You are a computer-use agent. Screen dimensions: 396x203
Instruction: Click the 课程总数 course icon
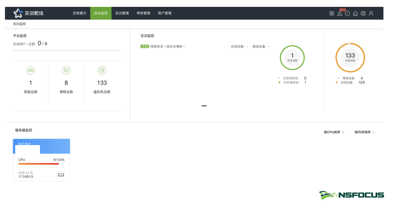tap(66, 70)
